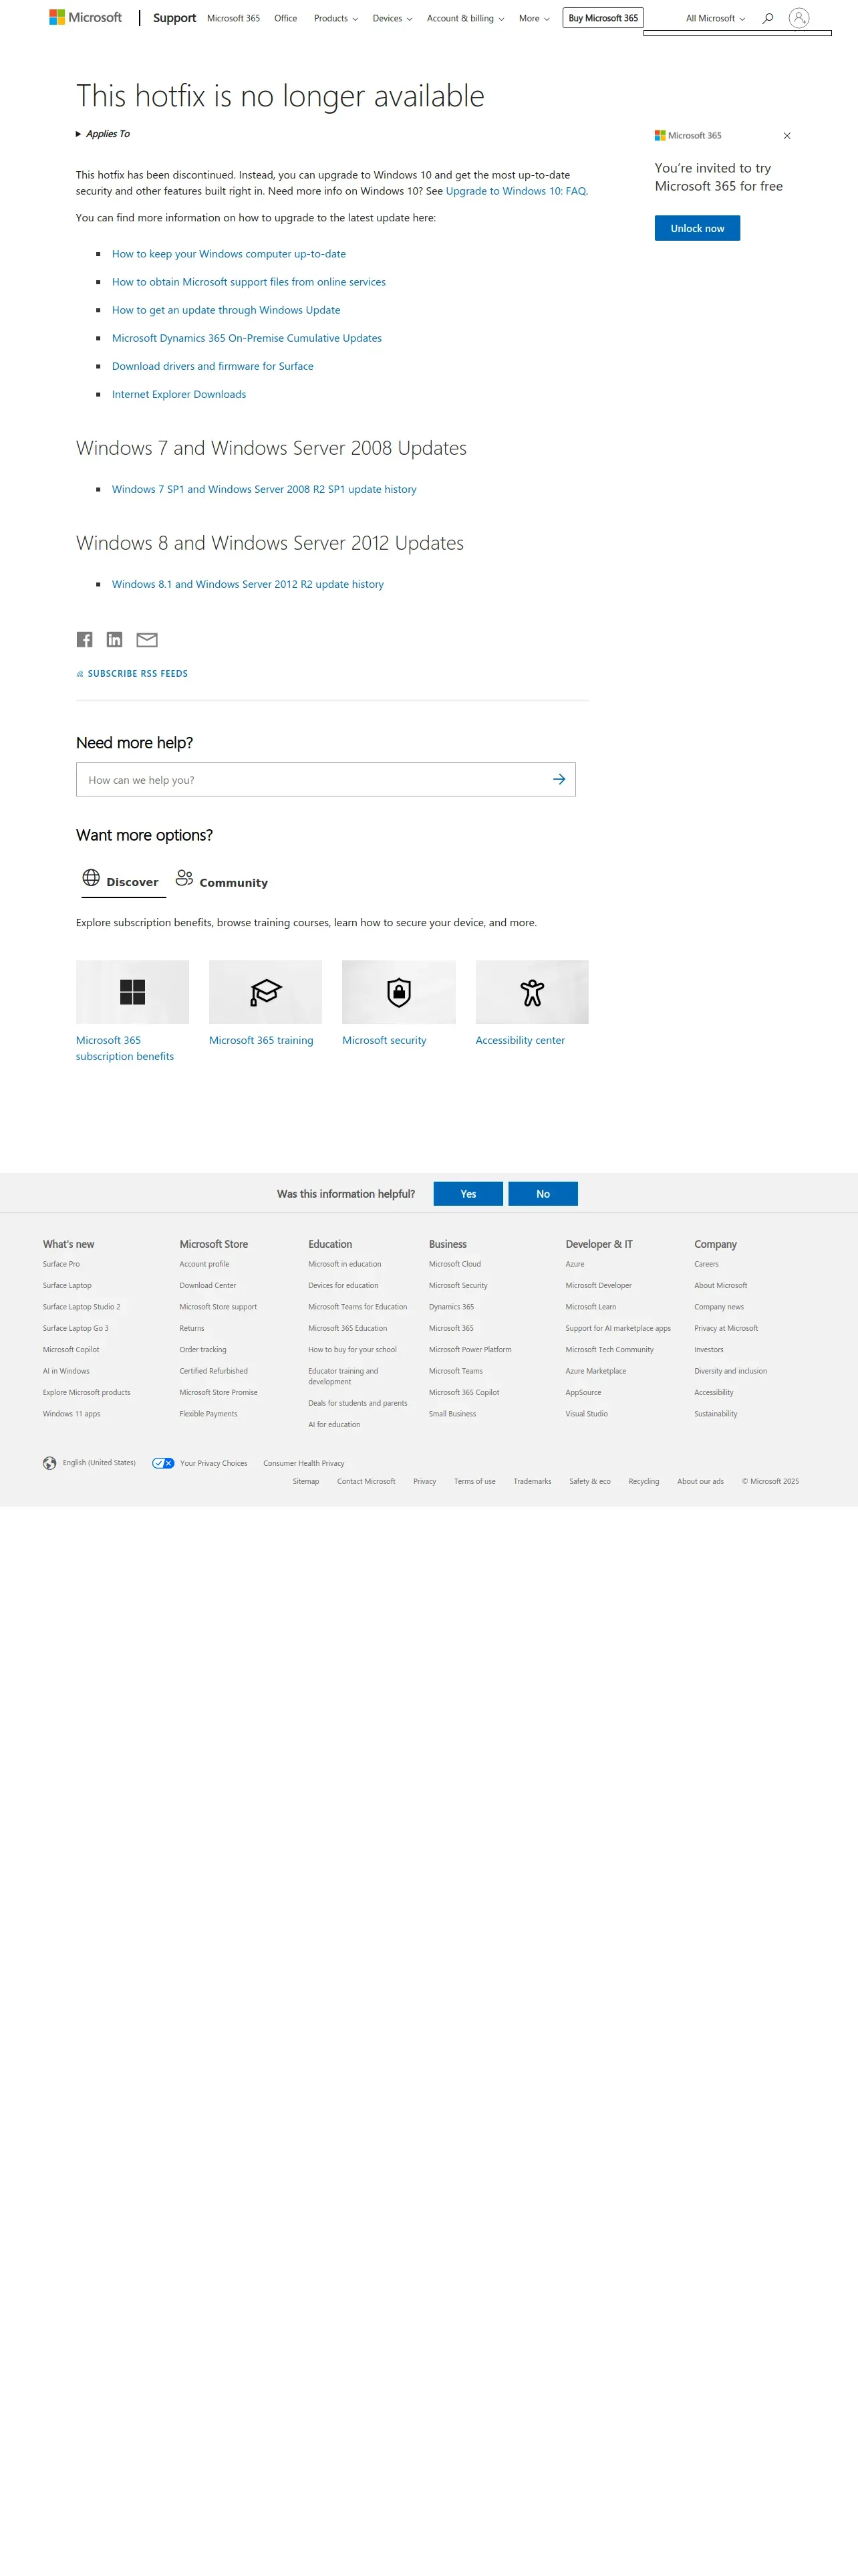The image size is (858, 2576).
Task: Click the Accessibility center figure image
Action: [533, 992]
